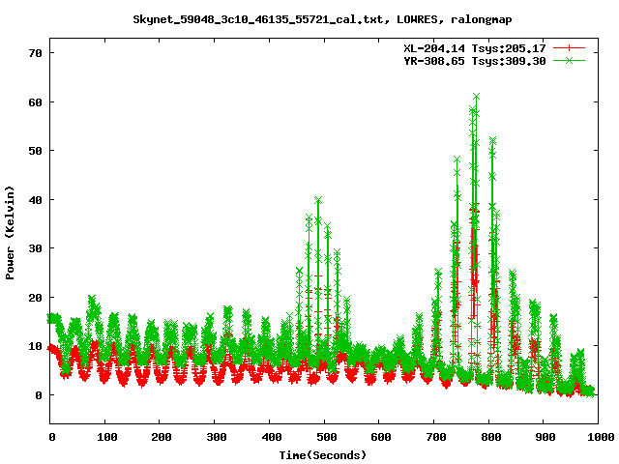Select legend entry YR-308.65 Tsys:309.30
The image size is (619, 464).
475,61
